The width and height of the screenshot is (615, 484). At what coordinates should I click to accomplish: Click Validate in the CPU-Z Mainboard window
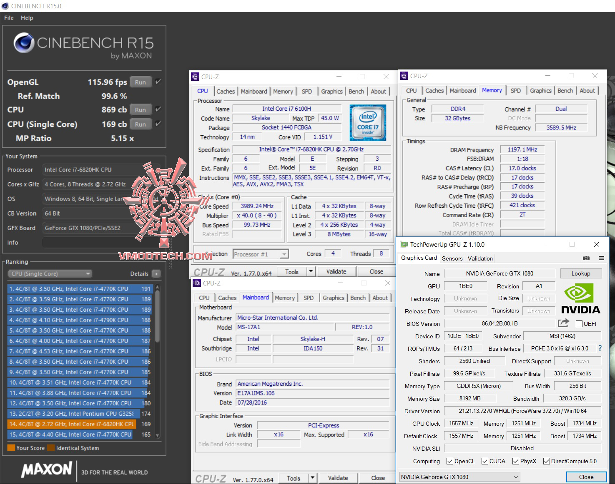[x=338, y=478]
